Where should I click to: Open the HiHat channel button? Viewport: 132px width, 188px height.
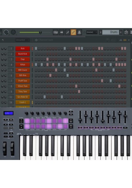(x=23, y=65)
